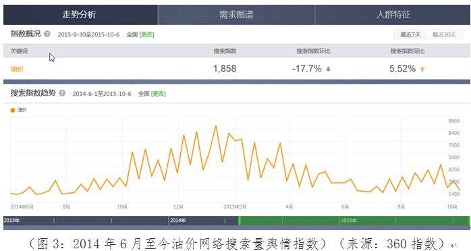Toggle the orange 油价 legend dot

tap(13, 110)
